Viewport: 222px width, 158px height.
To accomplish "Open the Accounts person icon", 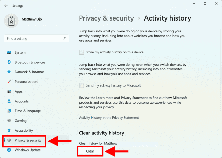I will 9,102.
